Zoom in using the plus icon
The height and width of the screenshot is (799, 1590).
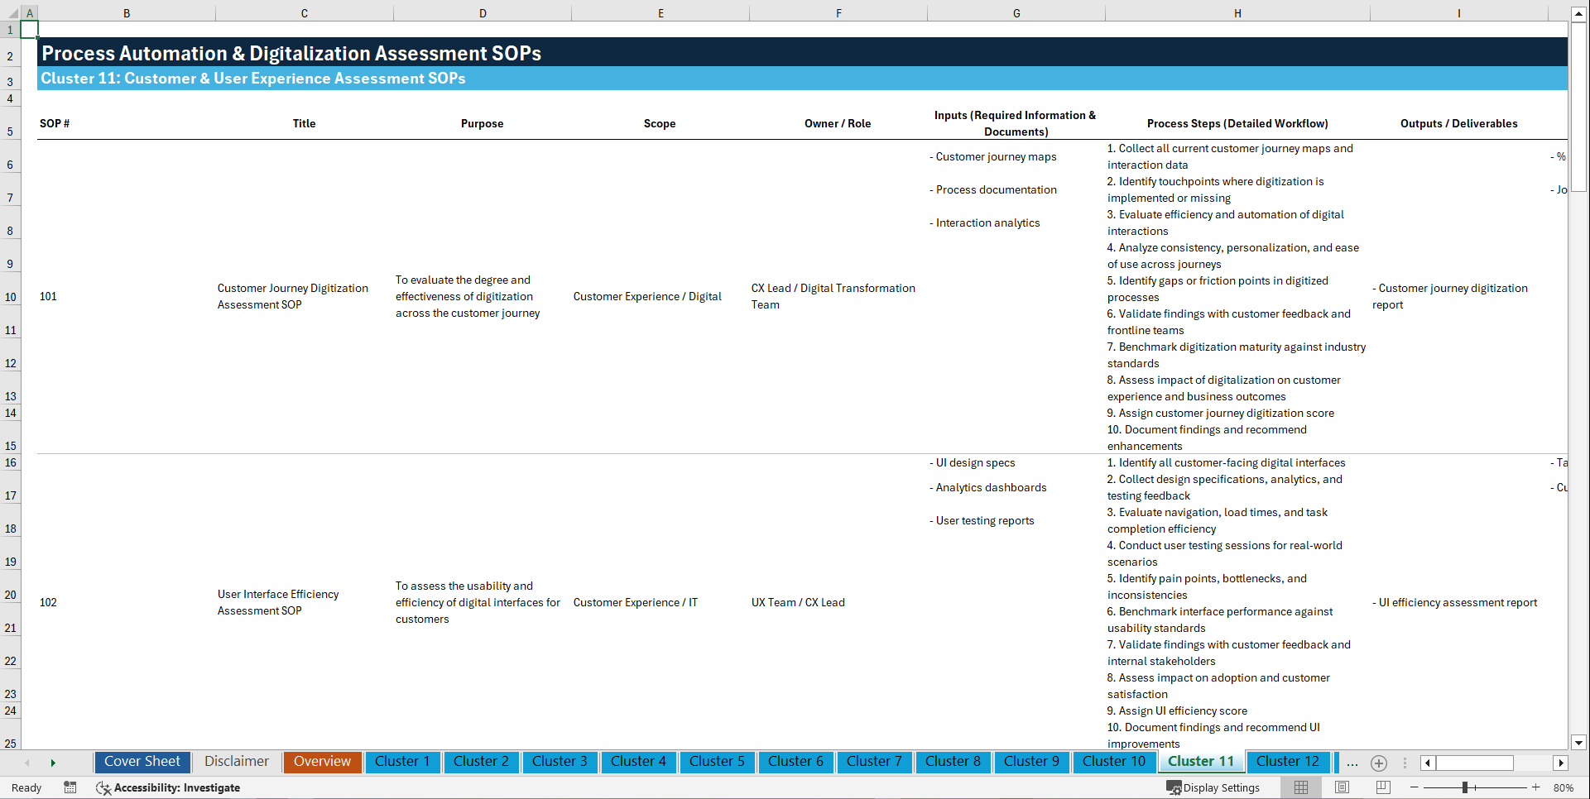pos(1538,787)
